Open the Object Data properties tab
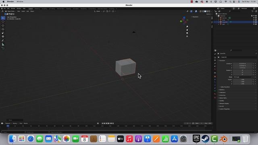 pyautogui.click(x=215, y=91)
